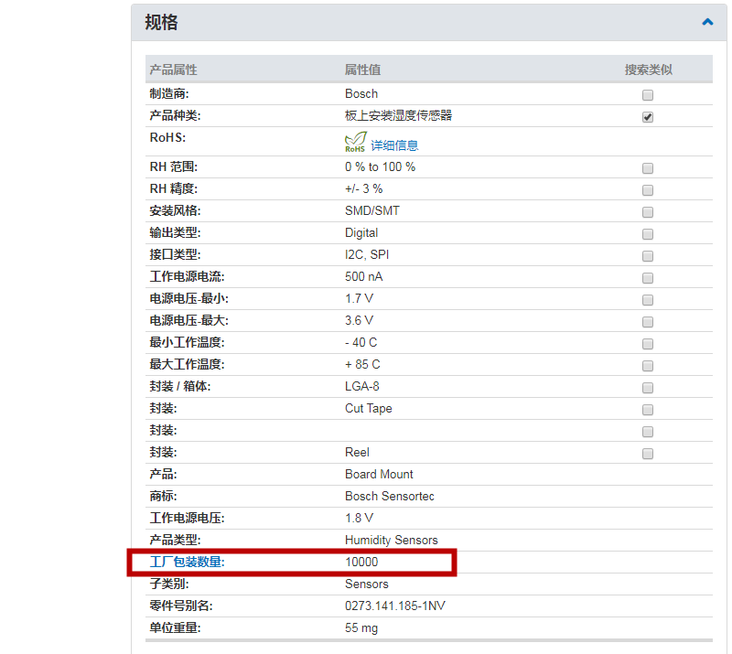
Task: Click the +/- 3 % accuracy value
Action: (x=363, y=189)
